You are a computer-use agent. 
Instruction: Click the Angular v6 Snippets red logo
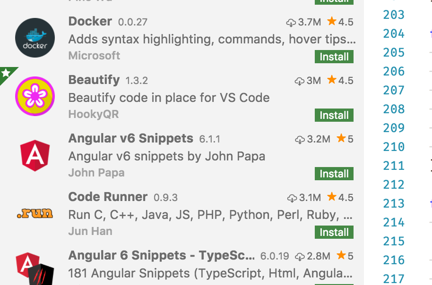point(35,155)
